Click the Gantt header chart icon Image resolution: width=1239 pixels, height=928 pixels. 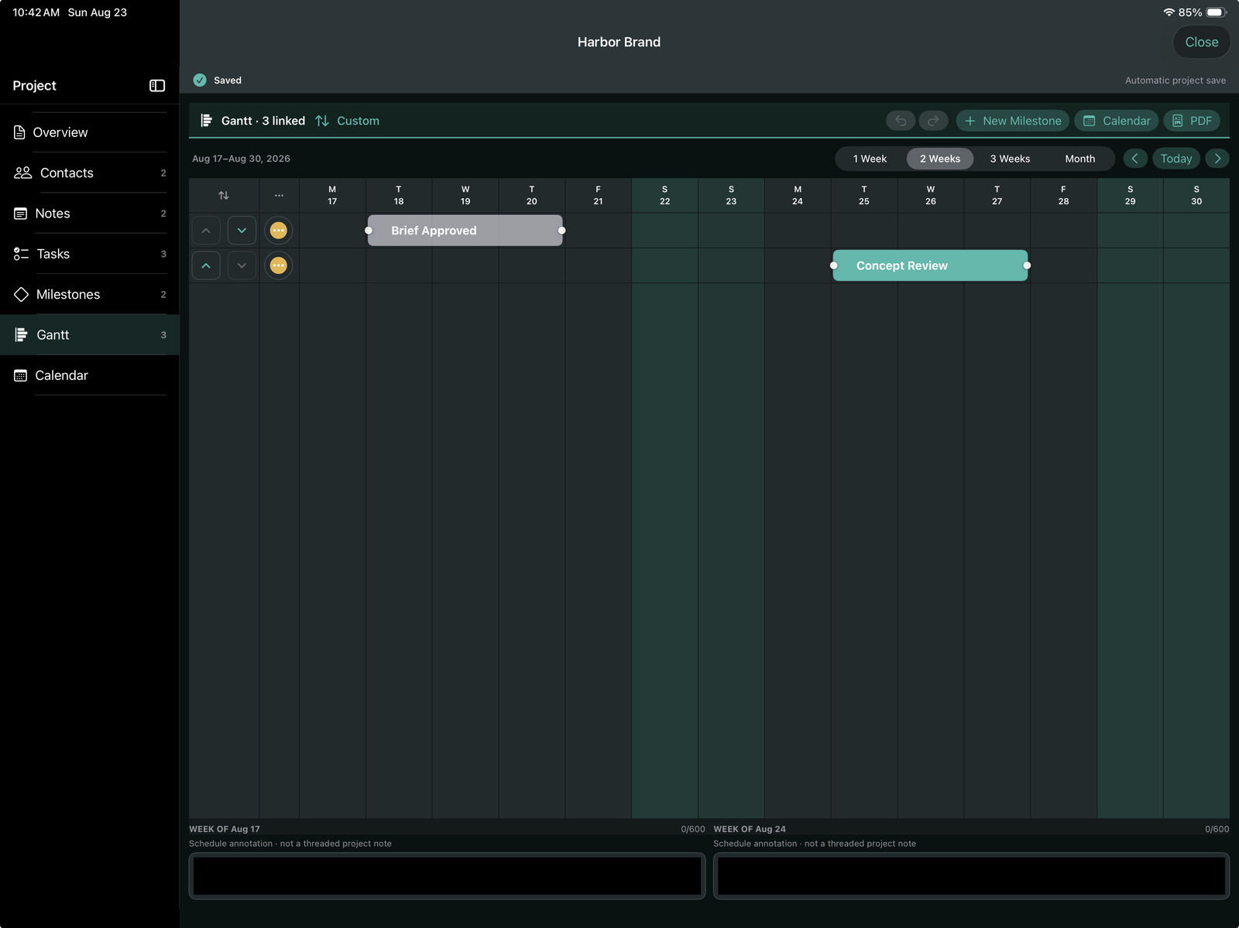click(206, 121)
